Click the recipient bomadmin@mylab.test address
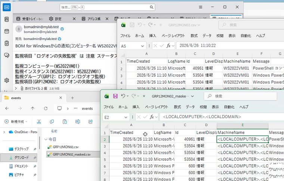 pos(40,39)
